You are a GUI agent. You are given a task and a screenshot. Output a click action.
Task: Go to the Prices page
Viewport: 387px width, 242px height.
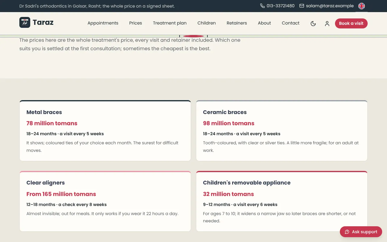click(x=135, y=23)
